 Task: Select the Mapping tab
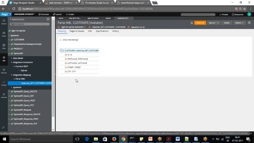tap(62, 31)
